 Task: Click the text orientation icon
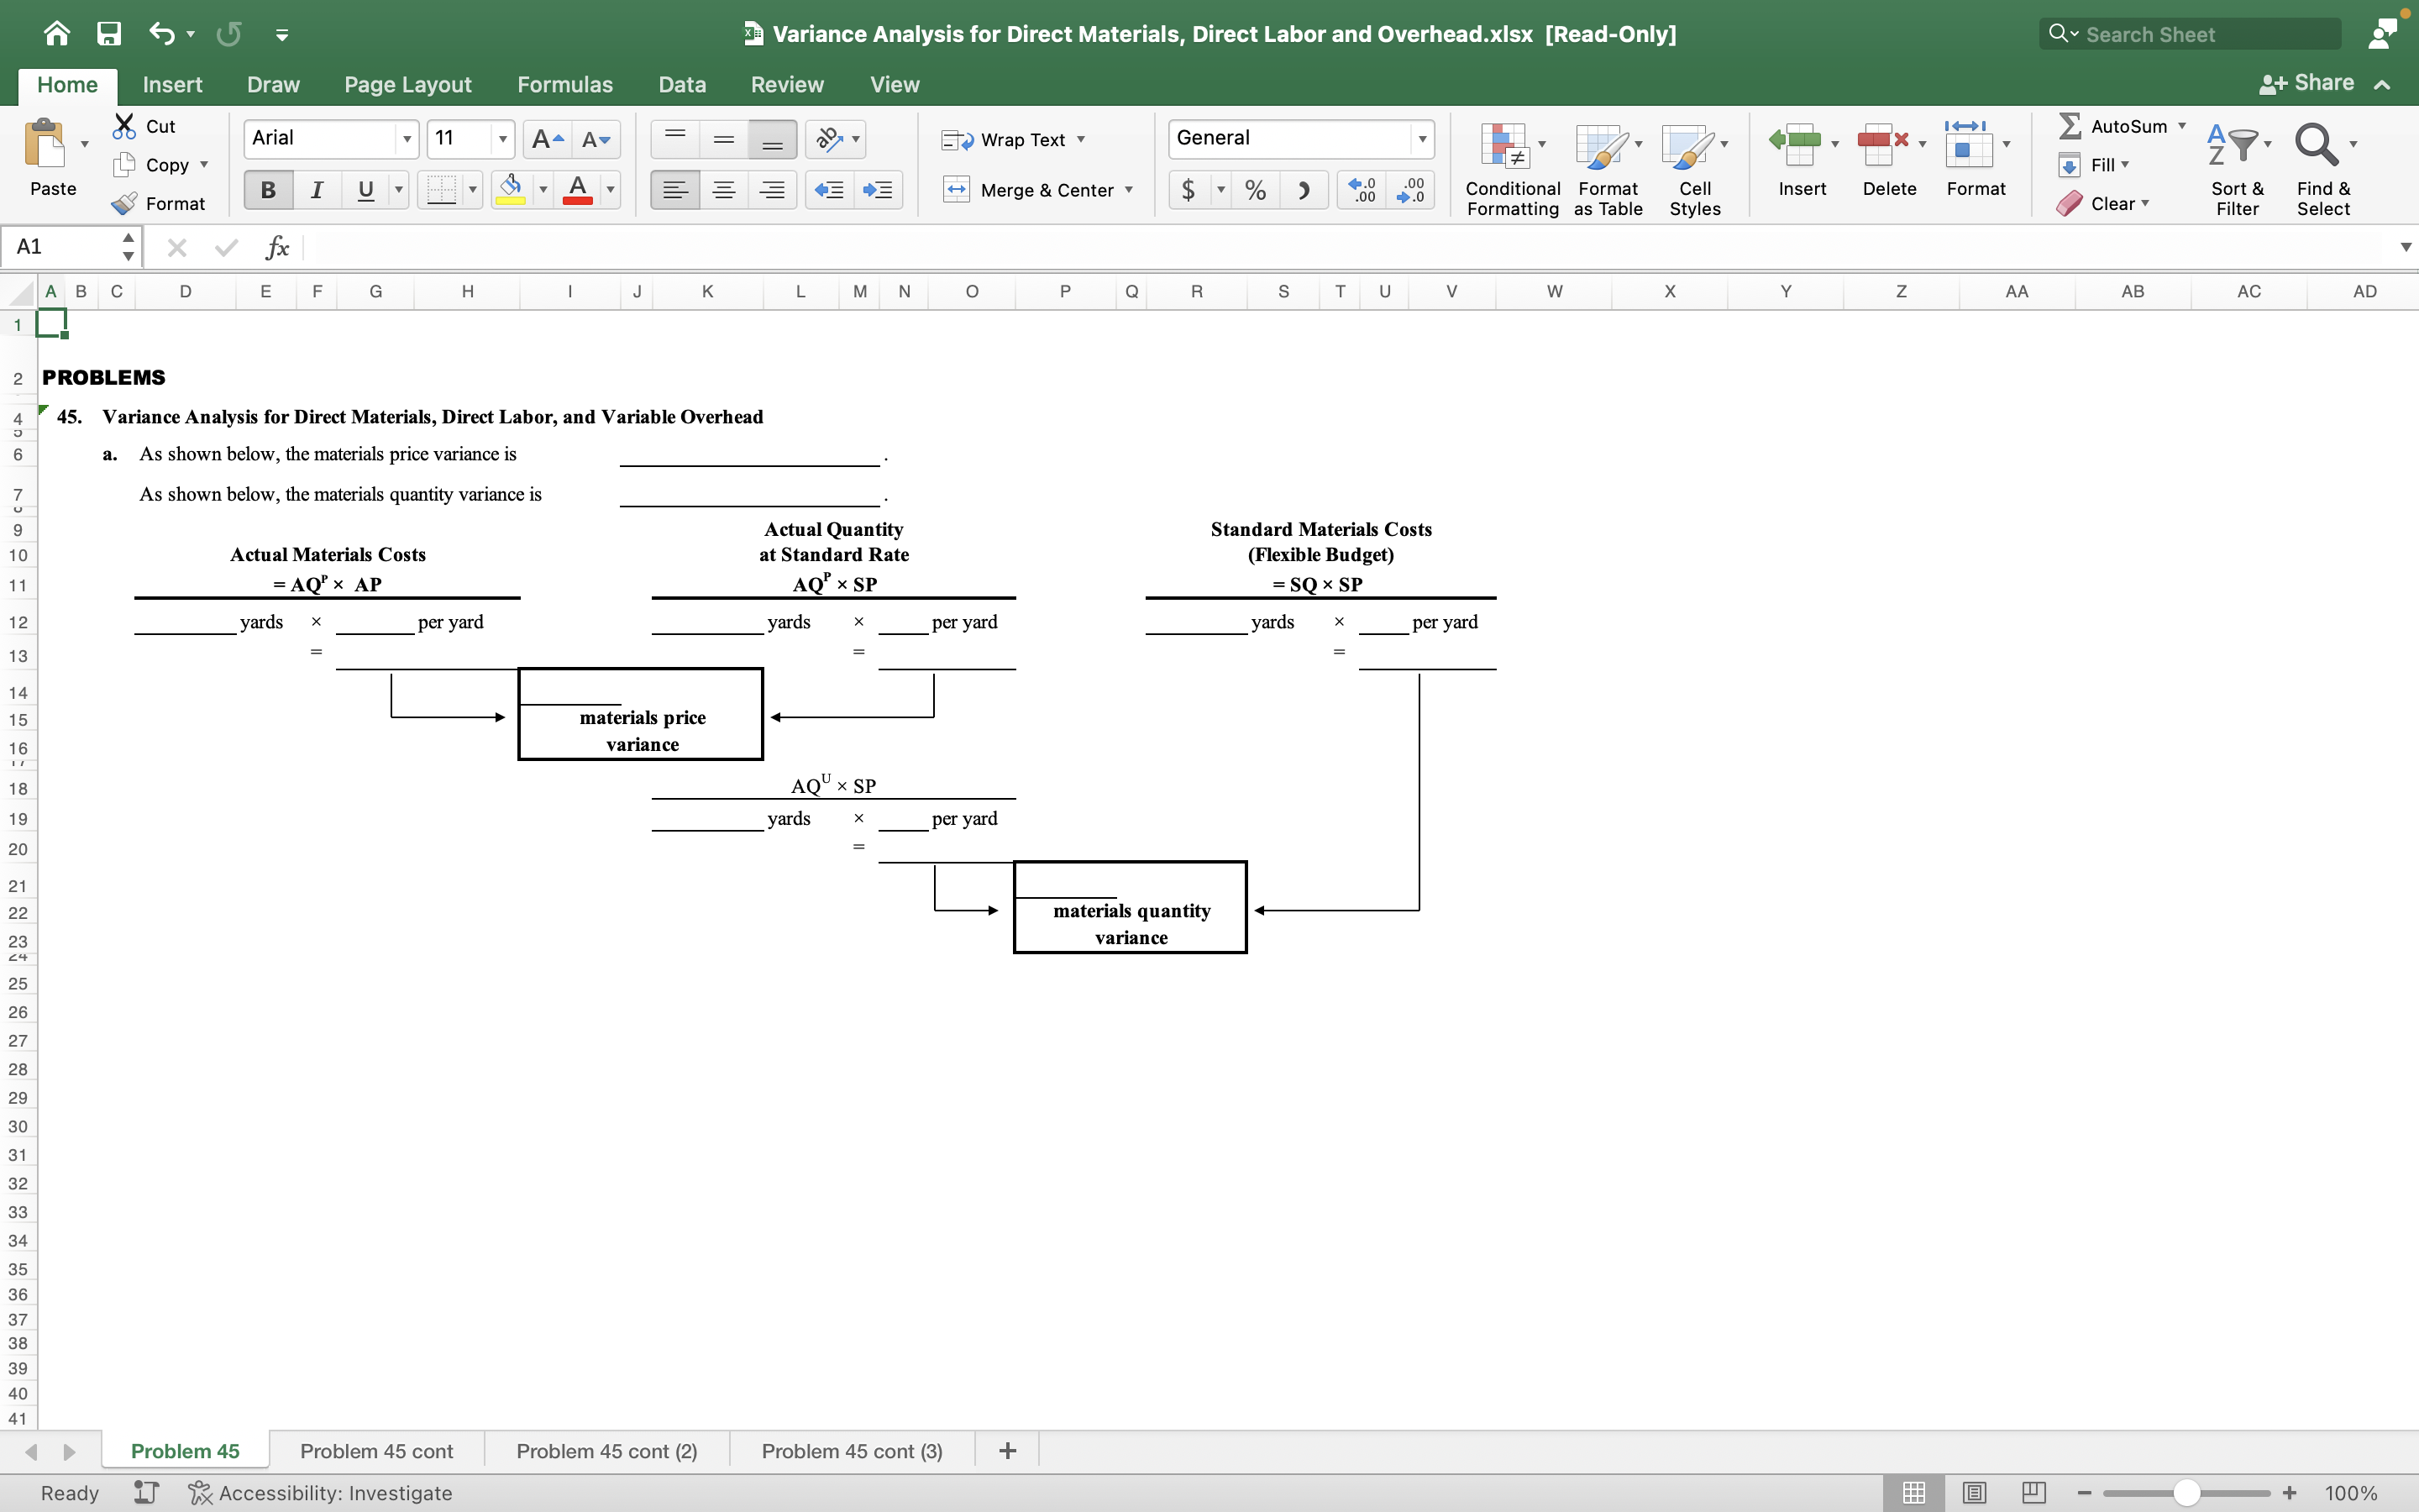830,139
